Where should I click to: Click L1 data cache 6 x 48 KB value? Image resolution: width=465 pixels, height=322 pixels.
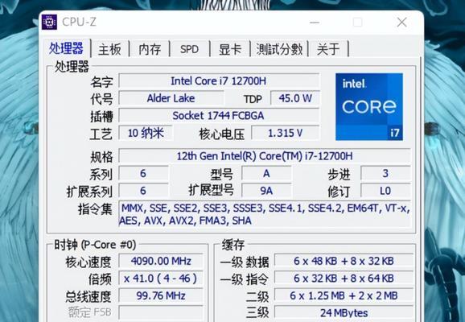[x=344, y=261]
